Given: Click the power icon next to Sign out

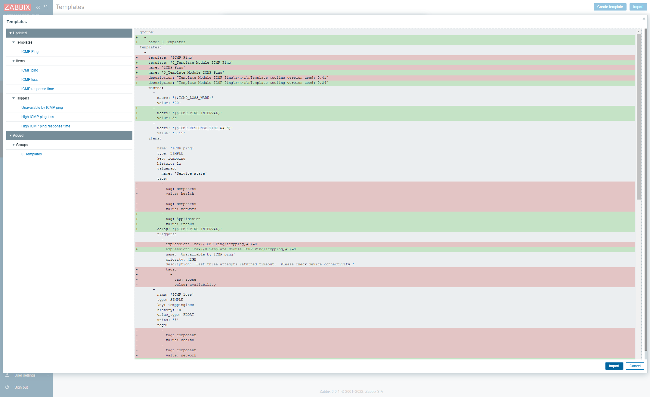Looking at the screenshot, I should (x=7, y=387).
